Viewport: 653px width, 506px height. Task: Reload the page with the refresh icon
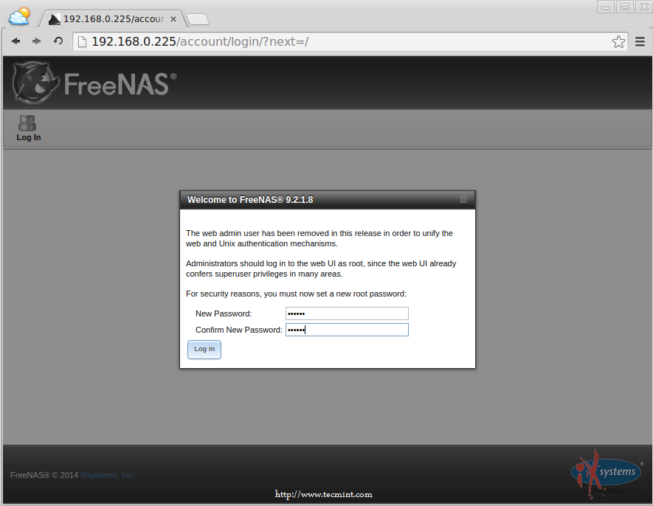58,41
